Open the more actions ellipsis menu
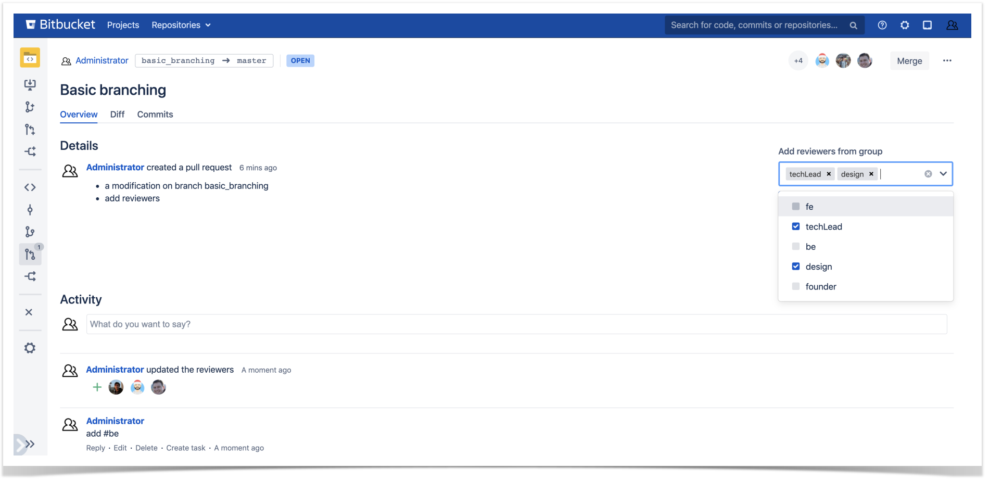 (947, 60)
